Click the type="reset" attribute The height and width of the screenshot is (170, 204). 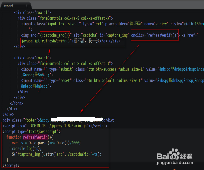(60, 81)
